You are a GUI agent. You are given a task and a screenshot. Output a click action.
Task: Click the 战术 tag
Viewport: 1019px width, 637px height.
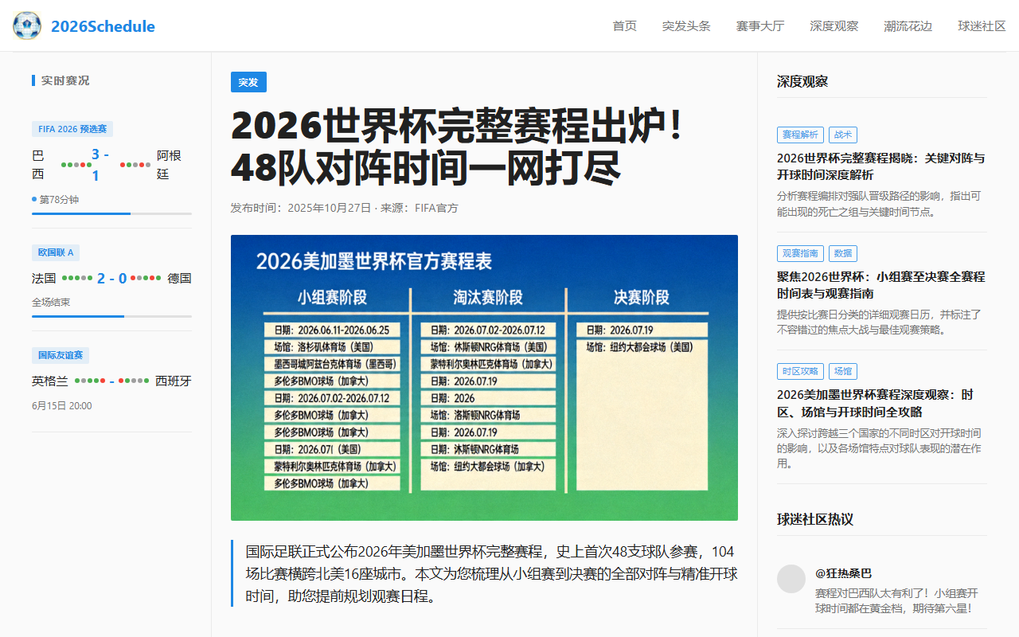[x=843, y=135]
